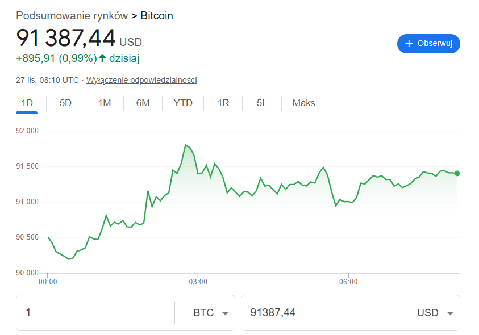Select the YTD timeframe

pos(183,103)
